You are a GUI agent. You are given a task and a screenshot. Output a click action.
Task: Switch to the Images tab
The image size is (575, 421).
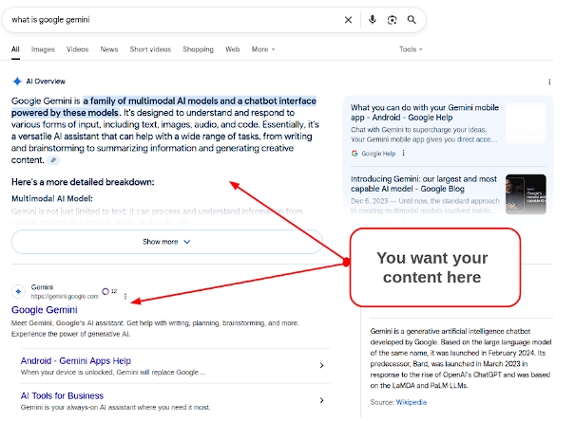43,49
